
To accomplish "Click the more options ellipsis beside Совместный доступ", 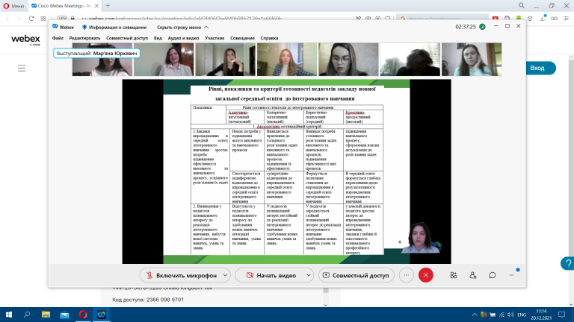I will pos(407,275).
